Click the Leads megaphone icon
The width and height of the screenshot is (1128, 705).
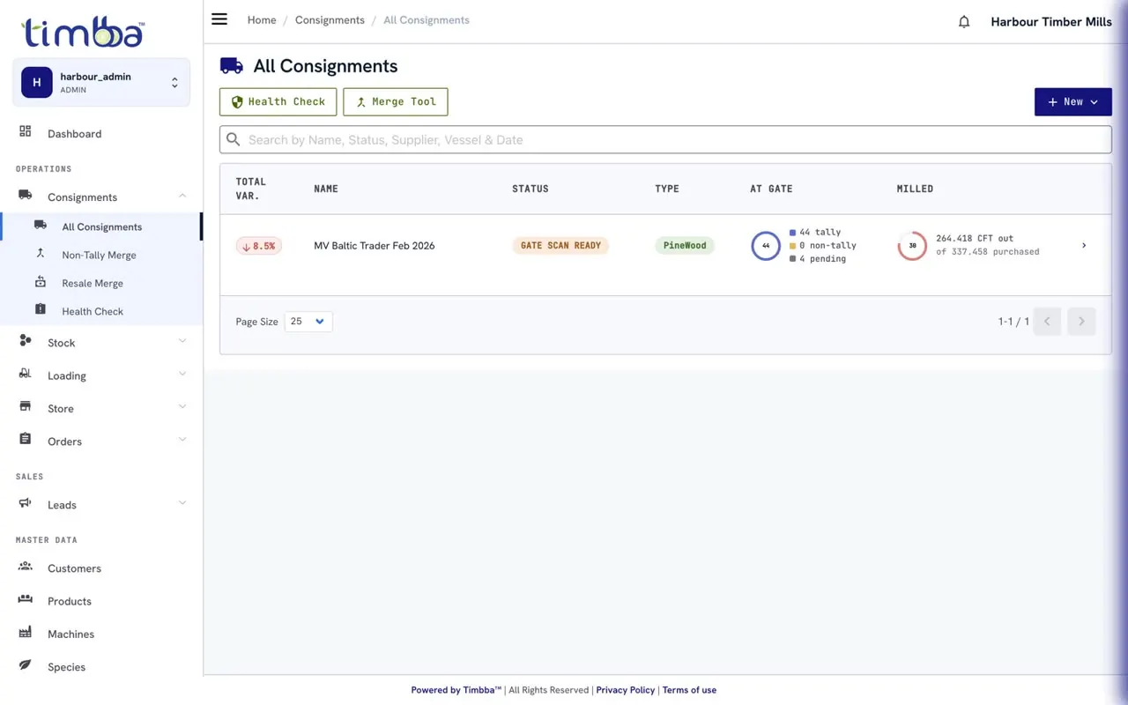tap(26, 503)
